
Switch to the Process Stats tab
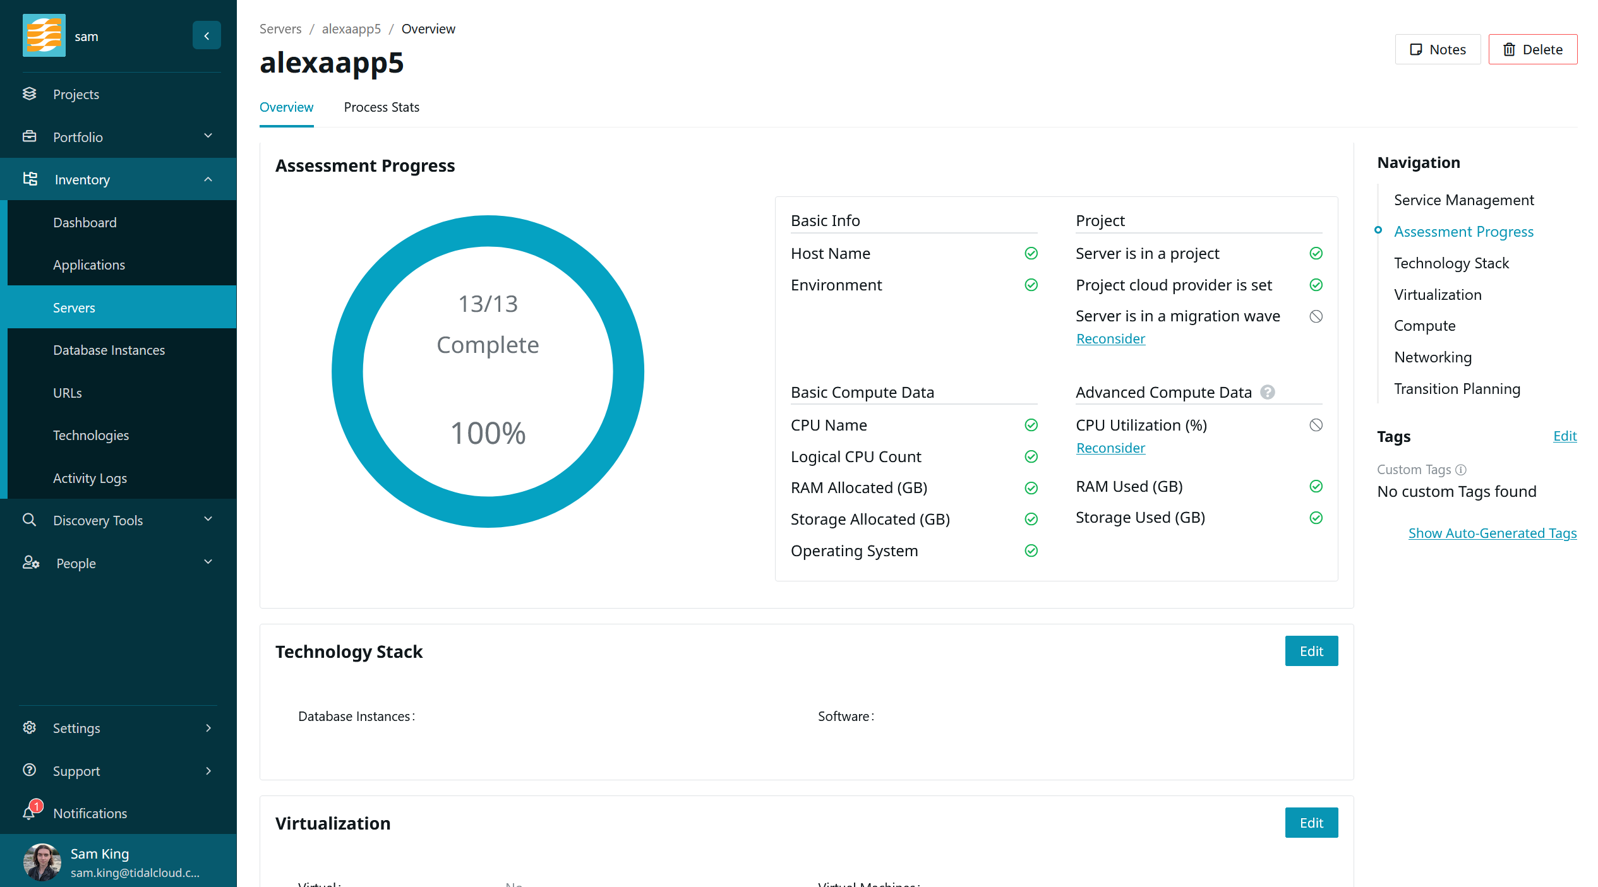pos(381,107)
